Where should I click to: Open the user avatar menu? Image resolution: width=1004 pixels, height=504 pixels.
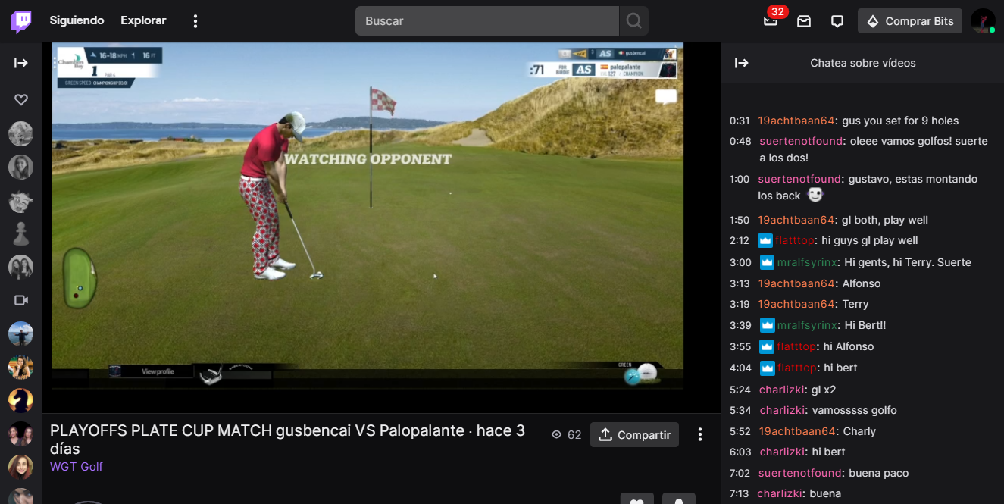click(983, 21)
